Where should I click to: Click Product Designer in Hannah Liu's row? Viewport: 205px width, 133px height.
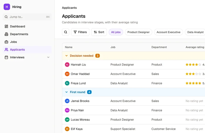click(x=122, y=65)
